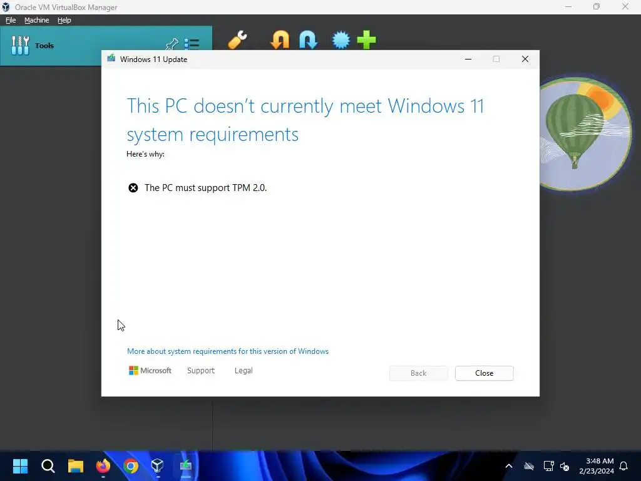Open taskbar Search

coord(48,466)
